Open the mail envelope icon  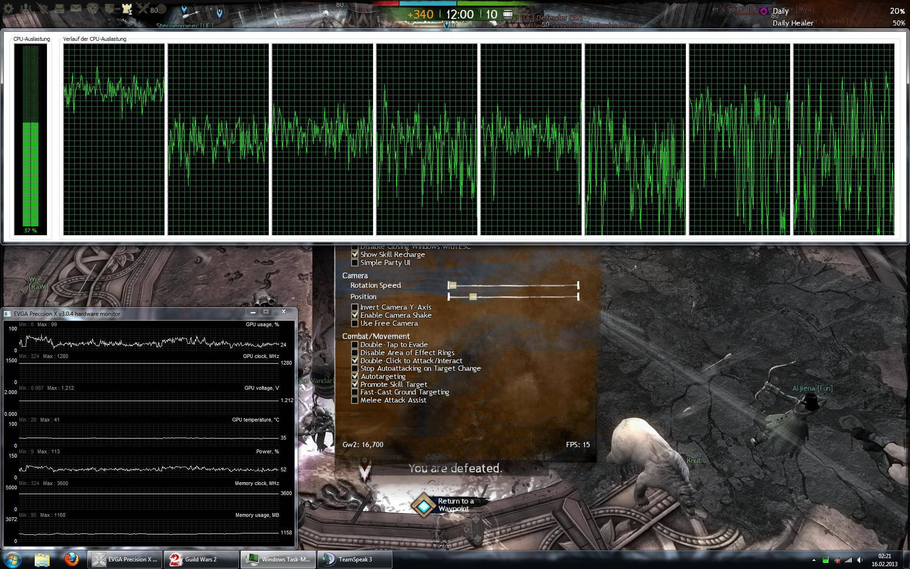[76, 9]
